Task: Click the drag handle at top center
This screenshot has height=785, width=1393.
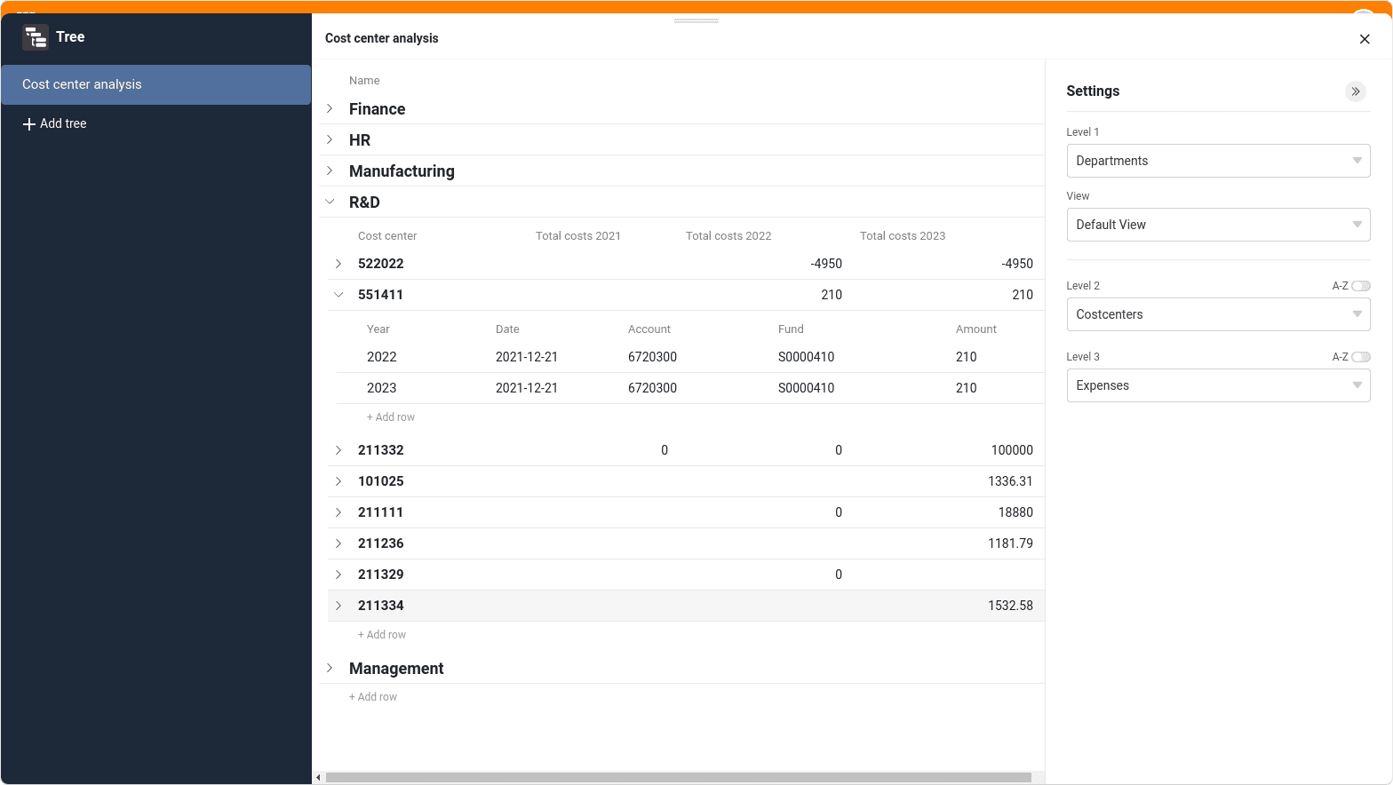Action: [696, 20]
